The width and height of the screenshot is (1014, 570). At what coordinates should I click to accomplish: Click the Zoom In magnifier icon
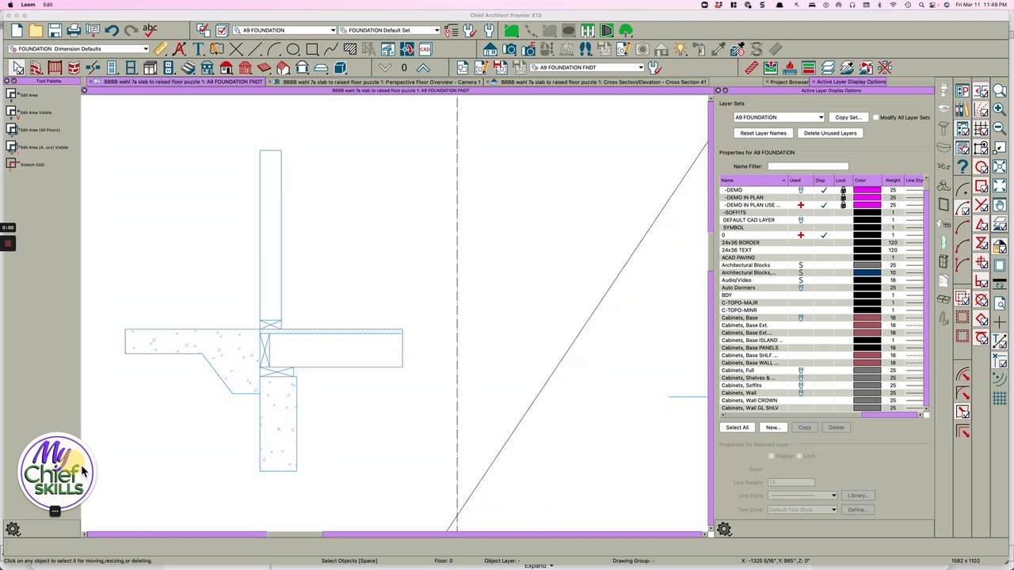tap(999, 109)
